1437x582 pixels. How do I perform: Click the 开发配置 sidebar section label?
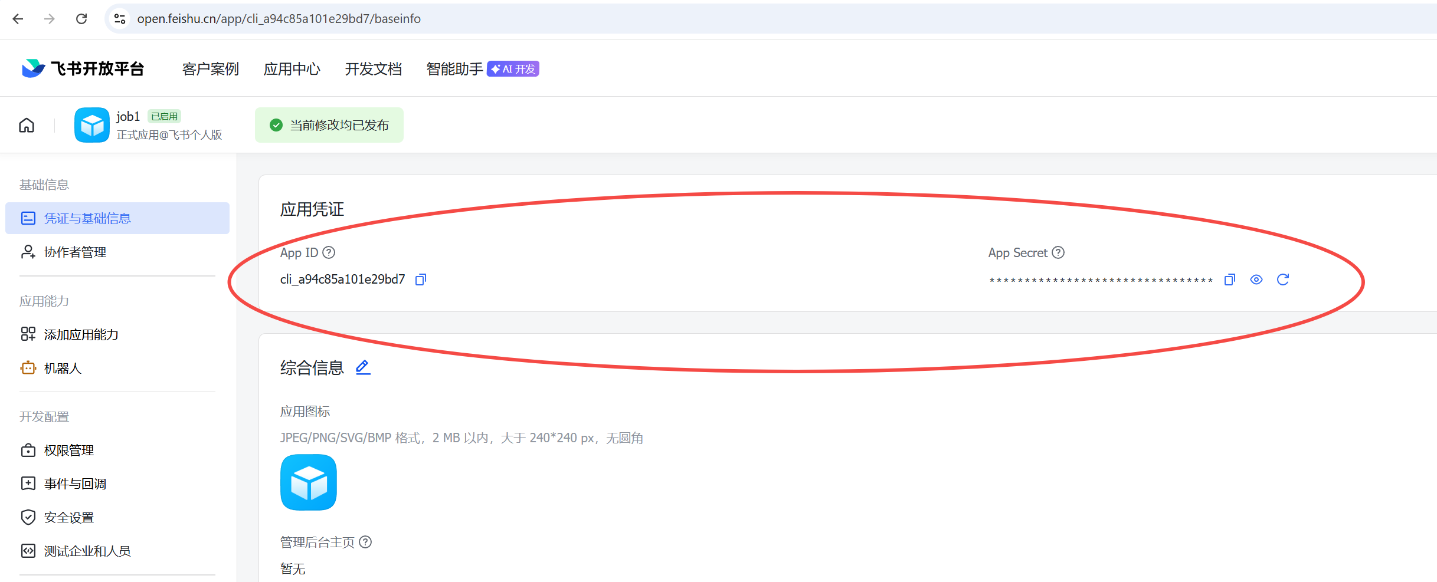click(44, 417)
